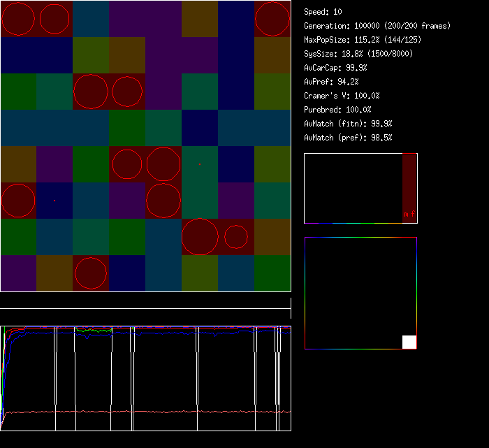Select the lone red circle in the grid's bottom row
This screenshot has width=489, height=448.
click(x=91, y=273)
